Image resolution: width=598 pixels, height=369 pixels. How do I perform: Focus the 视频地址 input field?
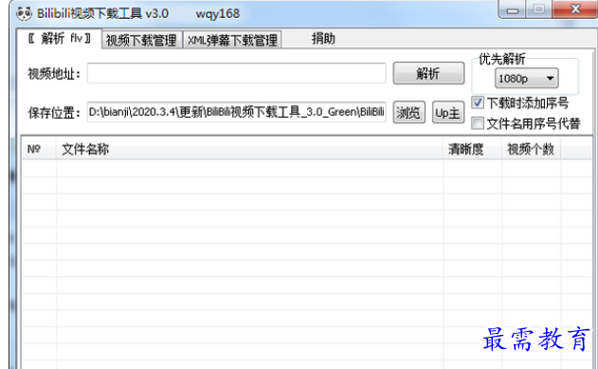(x=237, y=73)
